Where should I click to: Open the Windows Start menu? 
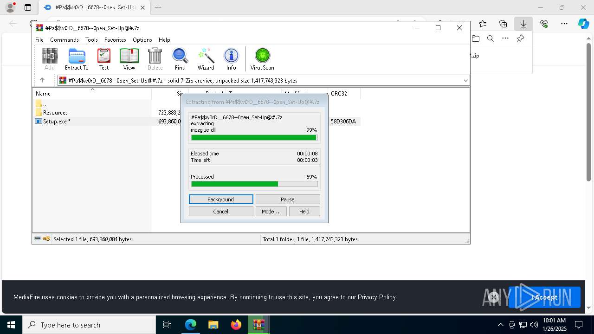click(11, 325)
